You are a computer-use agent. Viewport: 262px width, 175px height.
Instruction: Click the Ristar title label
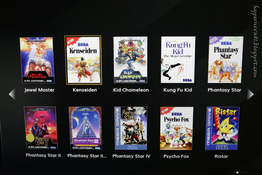click(221, 156)
